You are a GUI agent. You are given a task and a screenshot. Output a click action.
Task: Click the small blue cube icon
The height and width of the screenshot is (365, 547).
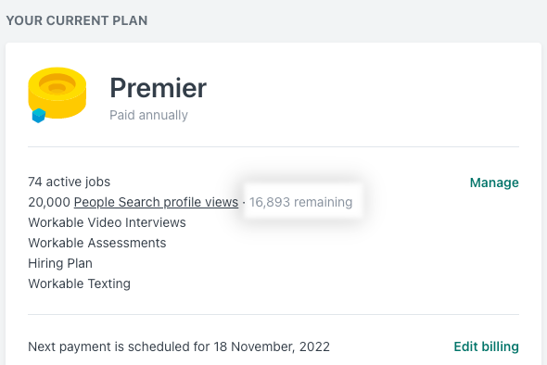click(x=39, y=116)
